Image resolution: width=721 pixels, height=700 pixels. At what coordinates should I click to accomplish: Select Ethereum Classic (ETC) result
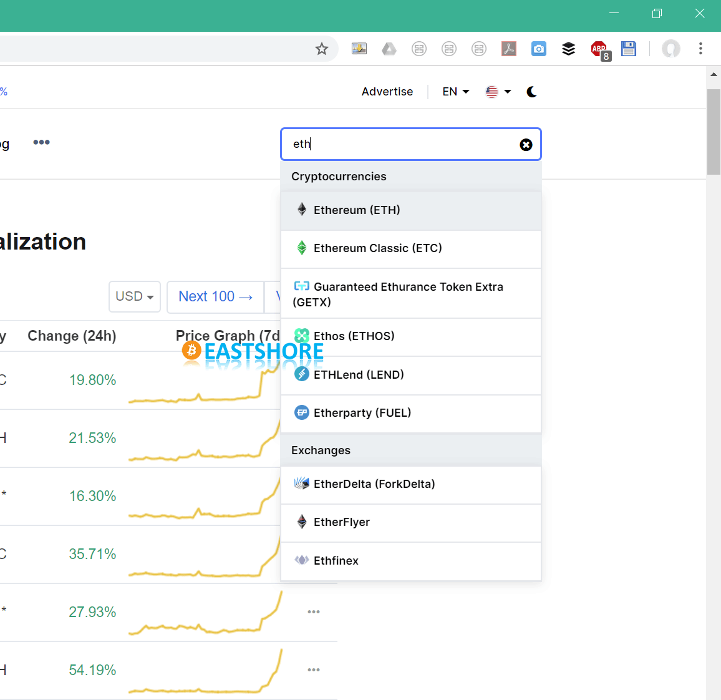point(410,249)
